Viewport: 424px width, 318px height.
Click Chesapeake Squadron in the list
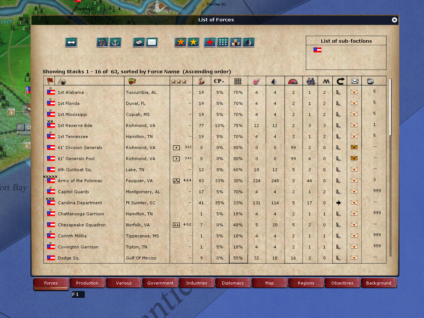coord(81,225)
